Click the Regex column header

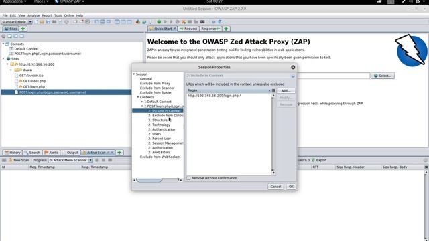click(229, 90)
